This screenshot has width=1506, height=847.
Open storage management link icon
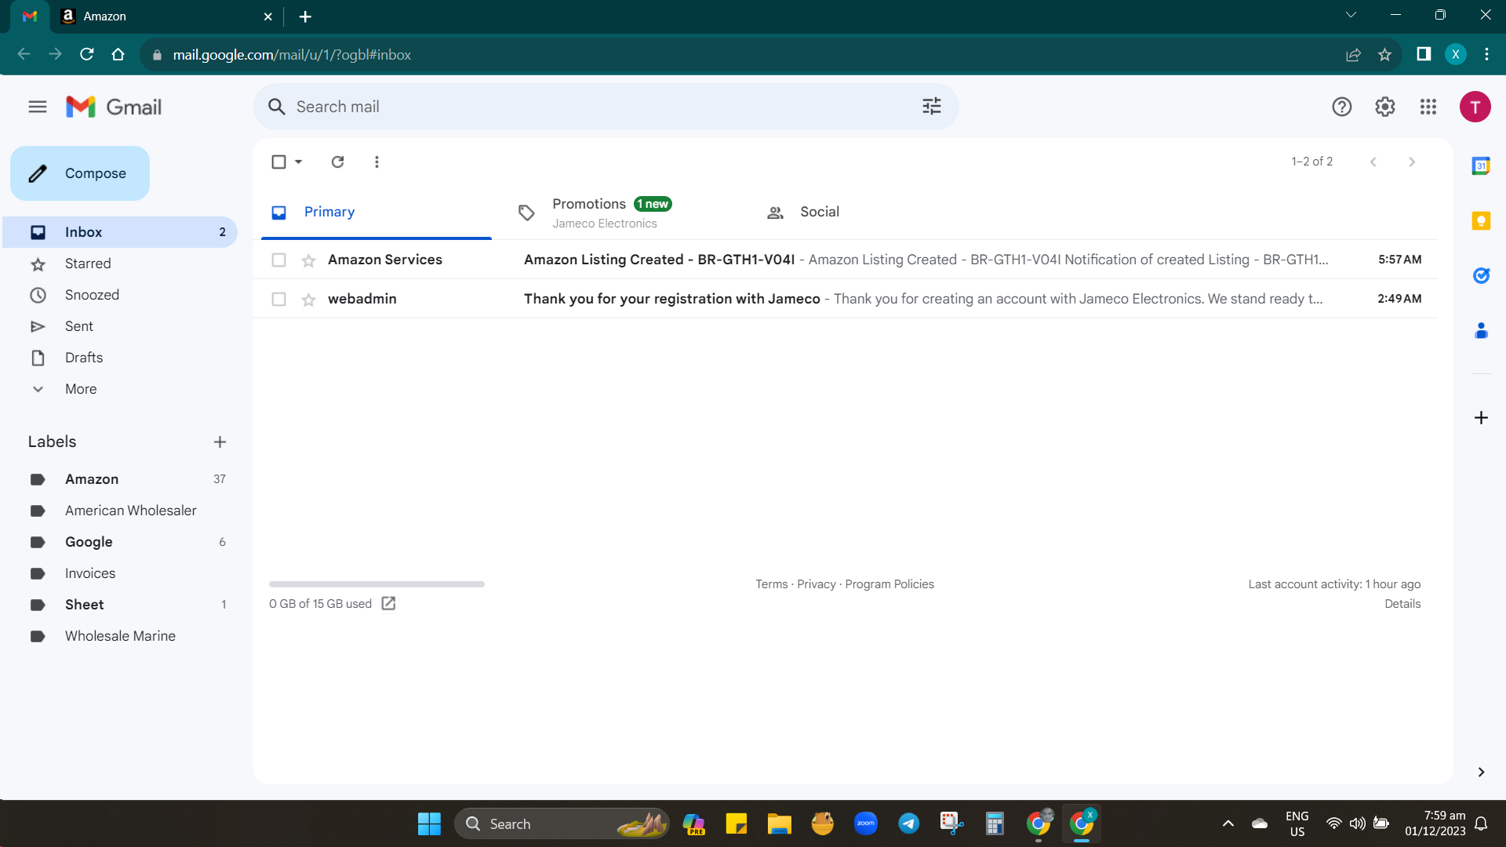pyautogui.click(x=388, y=603)
